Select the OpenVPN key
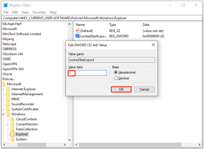Viewport: 204px width, 149px height. [x=10, y=64]
